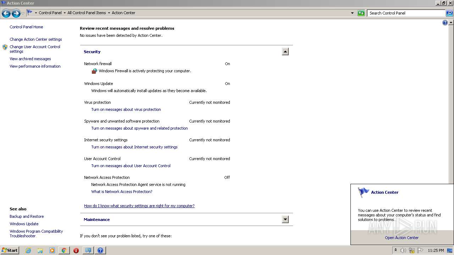Turn on messages about virus protection
The image size is (454, 255).
126,109
